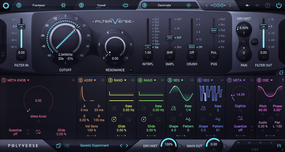The width and height of the screenshot is (285, 152).
Task: Expand the META KNOB modulator type dropdown
Action: click(x=28, y=80)
